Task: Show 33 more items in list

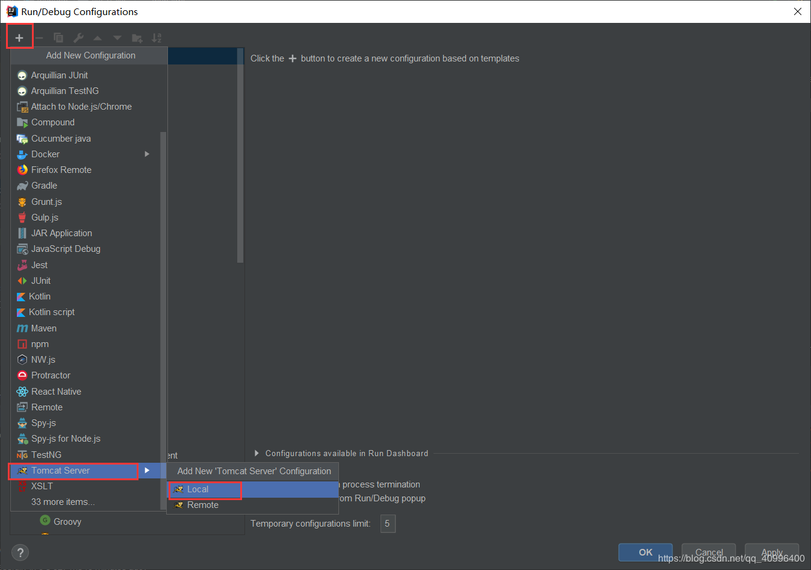Action: tap(63, 502)
